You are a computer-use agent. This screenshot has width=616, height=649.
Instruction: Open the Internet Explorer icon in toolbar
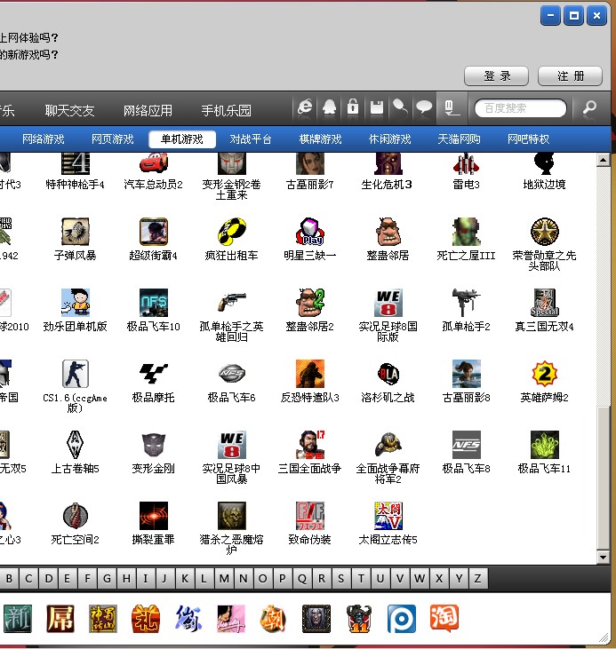(305, 108)
